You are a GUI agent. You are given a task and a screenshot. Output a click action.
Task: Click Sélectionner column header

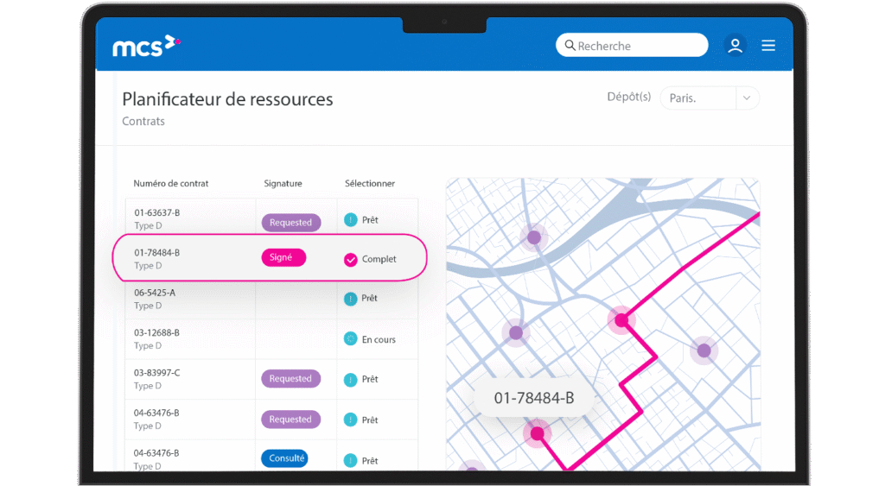[x=370, y=183]
